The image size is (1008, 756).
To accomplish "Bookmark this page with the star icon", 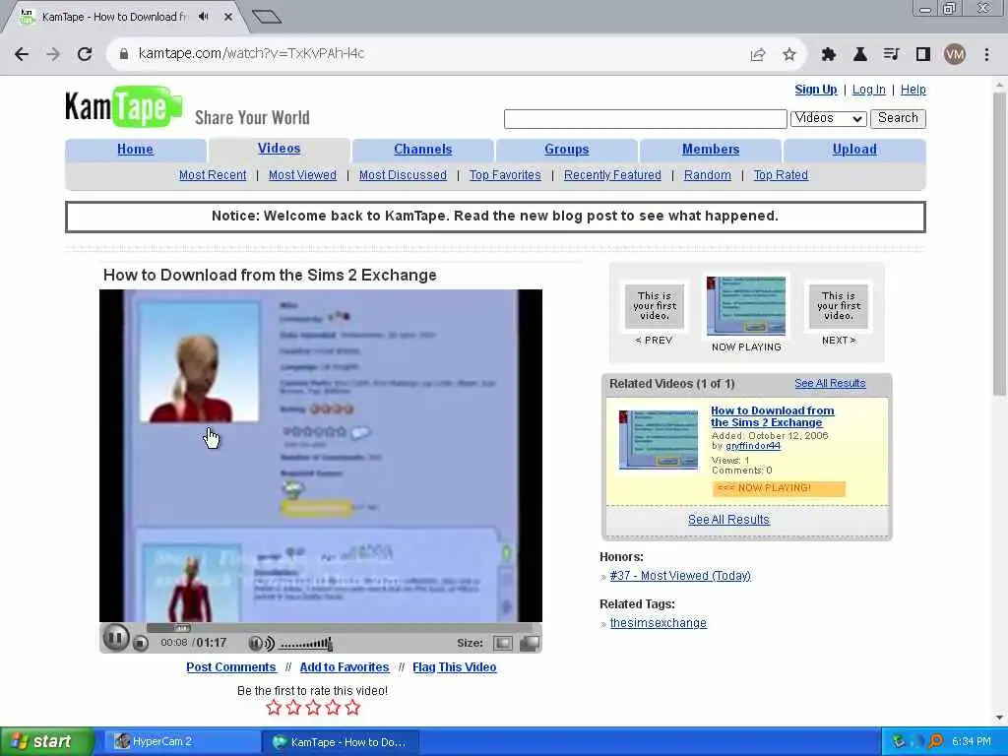I will (x=789, y=55).
